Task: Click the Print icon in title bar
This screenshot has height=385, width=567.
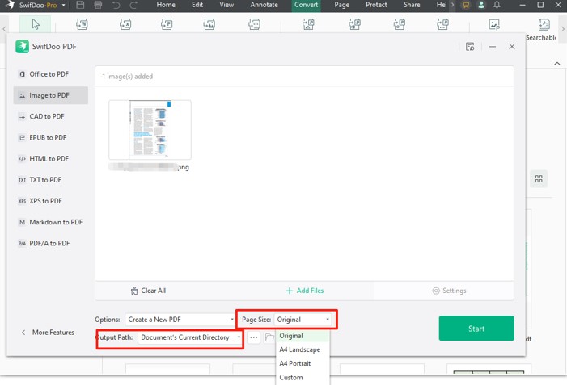Action: tap(98, 5)
